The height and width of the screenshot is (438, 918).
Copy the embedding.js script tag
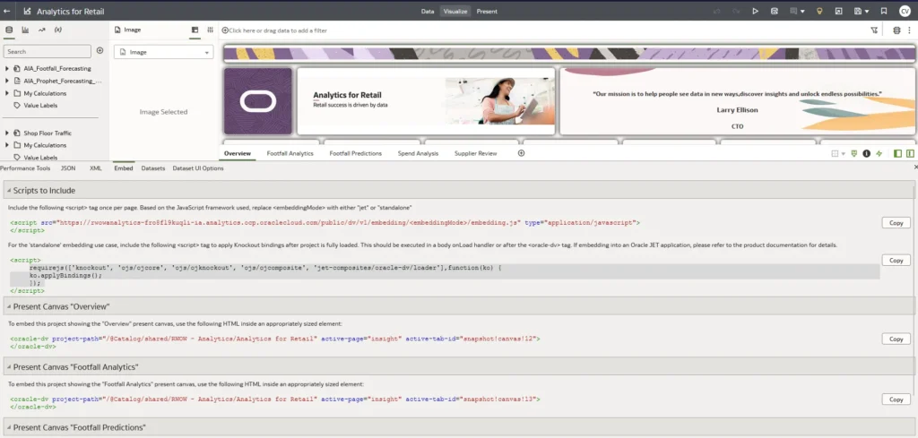[x=896, y=223]
